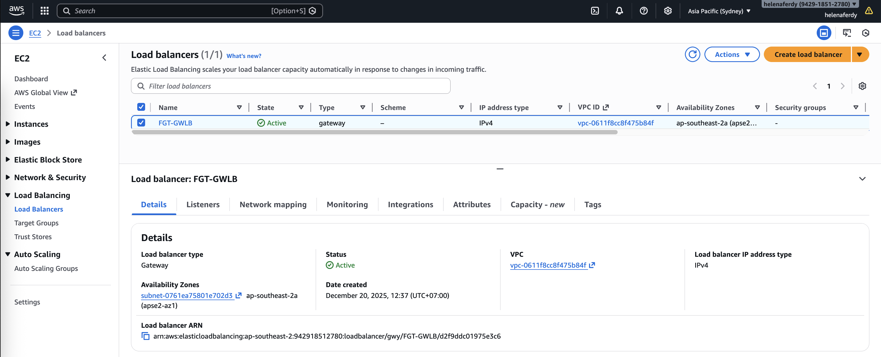This screenshot has height=357, width=881.
Task: Open the notifications bell
Action: pos(619,11)
